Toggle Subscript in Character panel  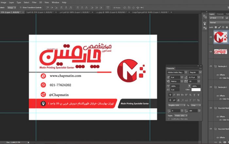click(190, 95)
